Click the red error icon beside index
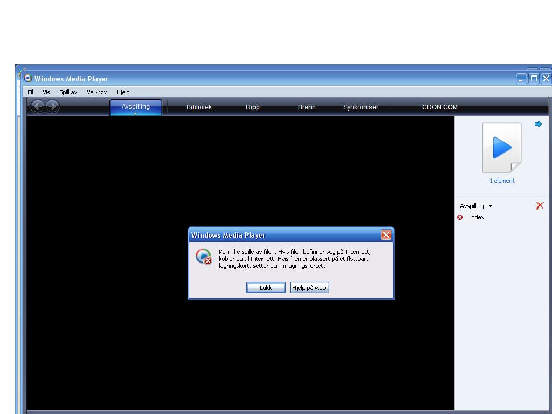The width and height of the screenshot is (552, 414). [x=460, y=217]
